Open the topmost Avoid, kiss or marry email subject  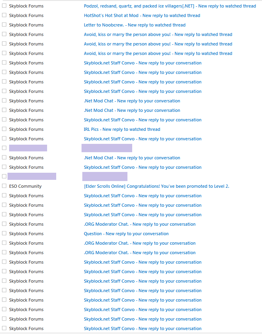158,34
